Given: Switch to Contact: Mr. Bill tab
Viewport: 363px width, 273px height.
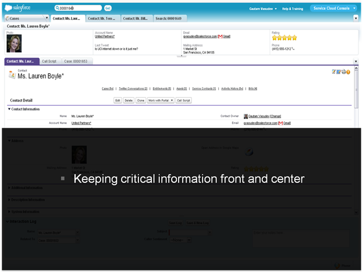Looking at the screenshot, I should coord(136,18).
